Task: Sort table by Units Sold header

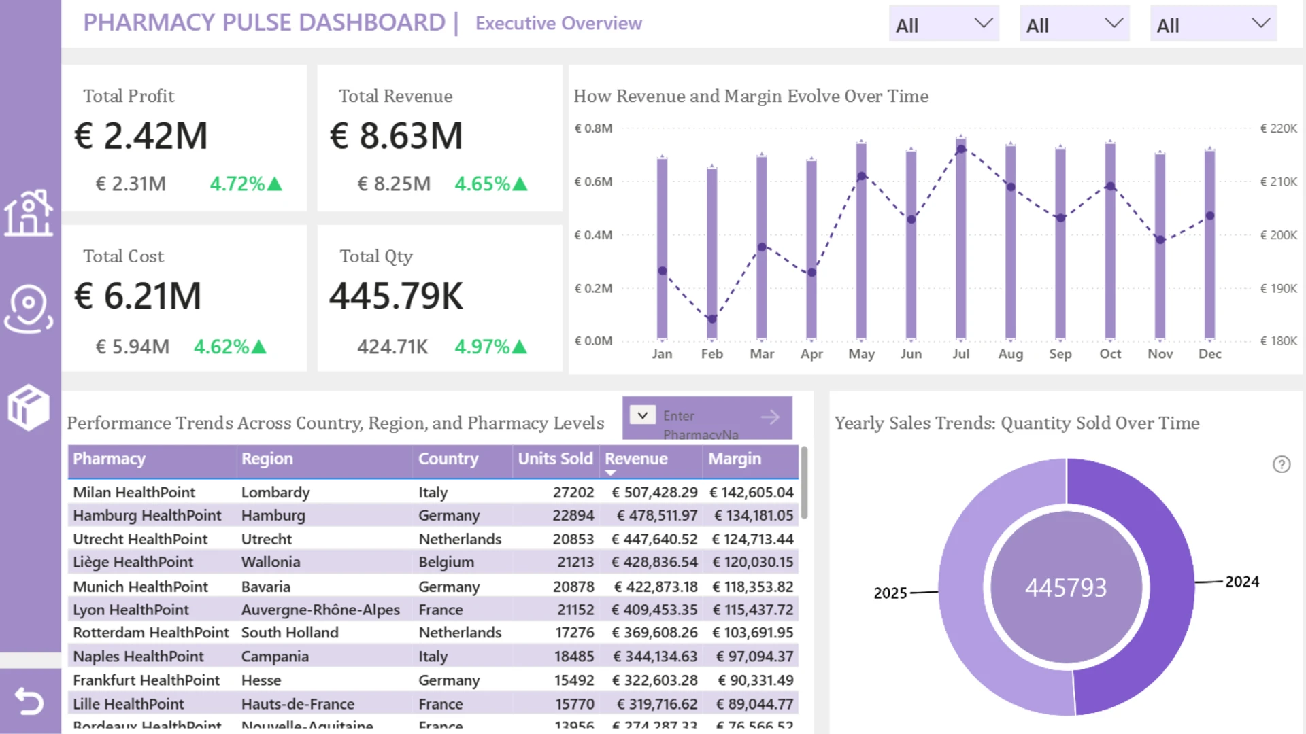Action: tap(555, 459)
